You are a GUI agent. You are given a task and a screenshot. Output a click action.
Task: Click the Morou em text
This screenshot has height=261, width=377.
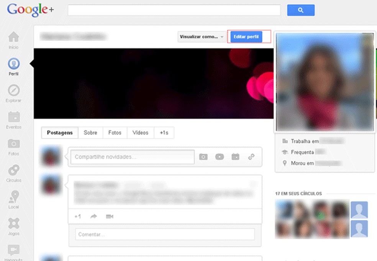pyautogui.click(x=302, y=163)
